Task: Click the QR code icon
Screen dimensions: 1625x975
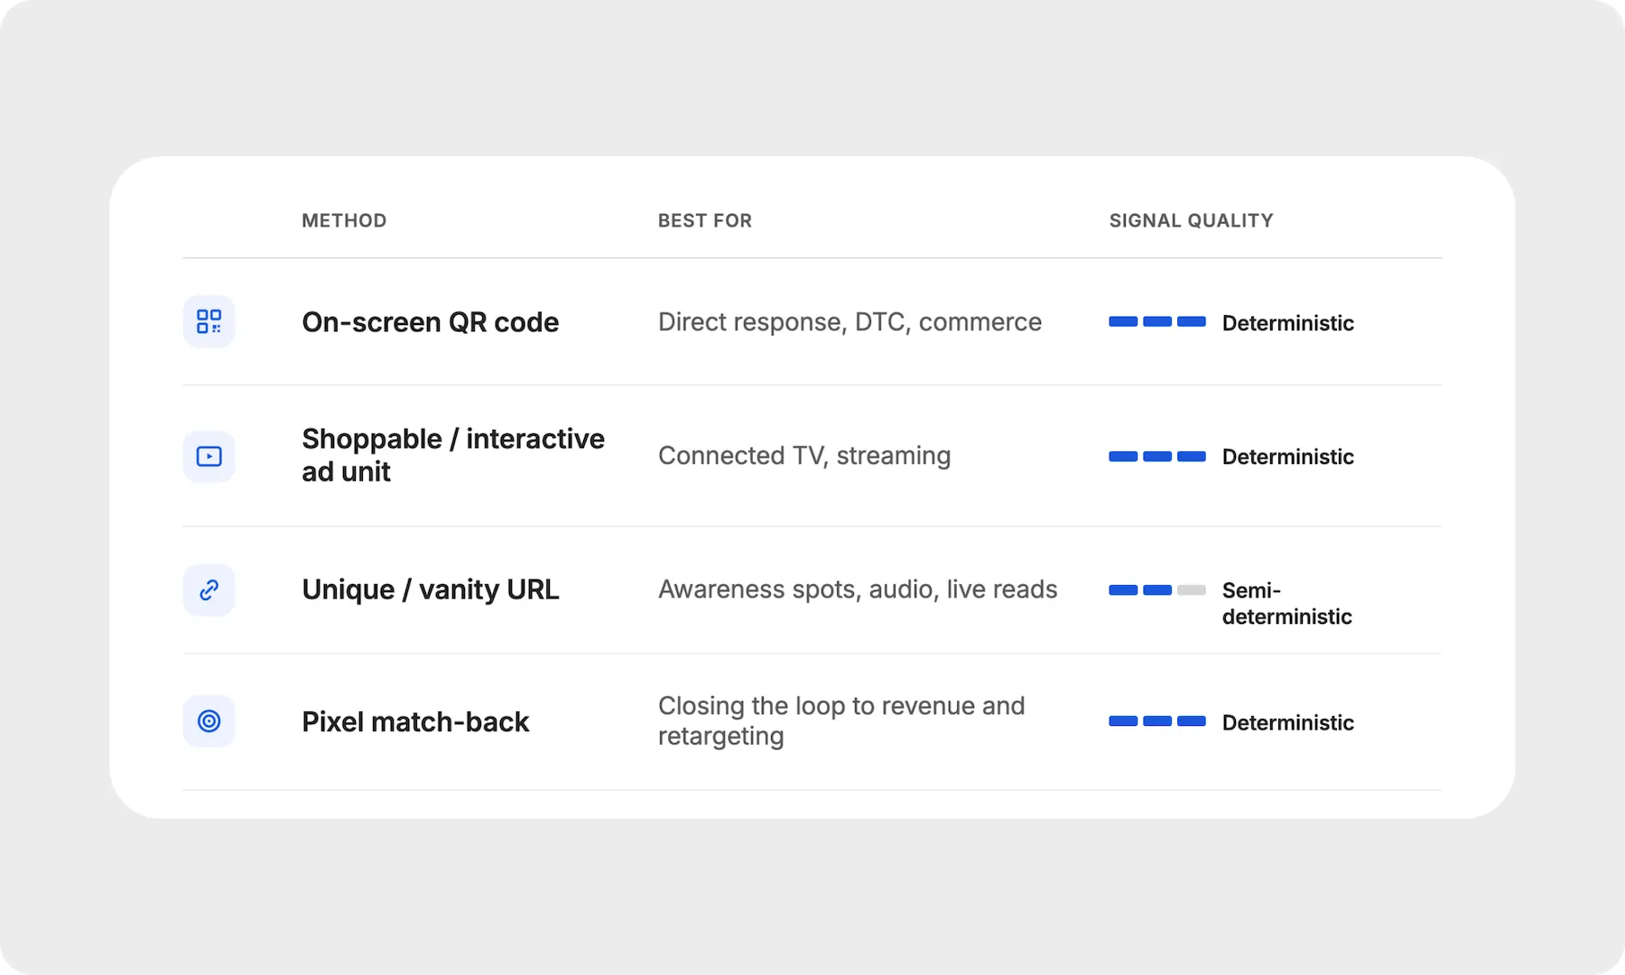Action: [x=209, y=321]
